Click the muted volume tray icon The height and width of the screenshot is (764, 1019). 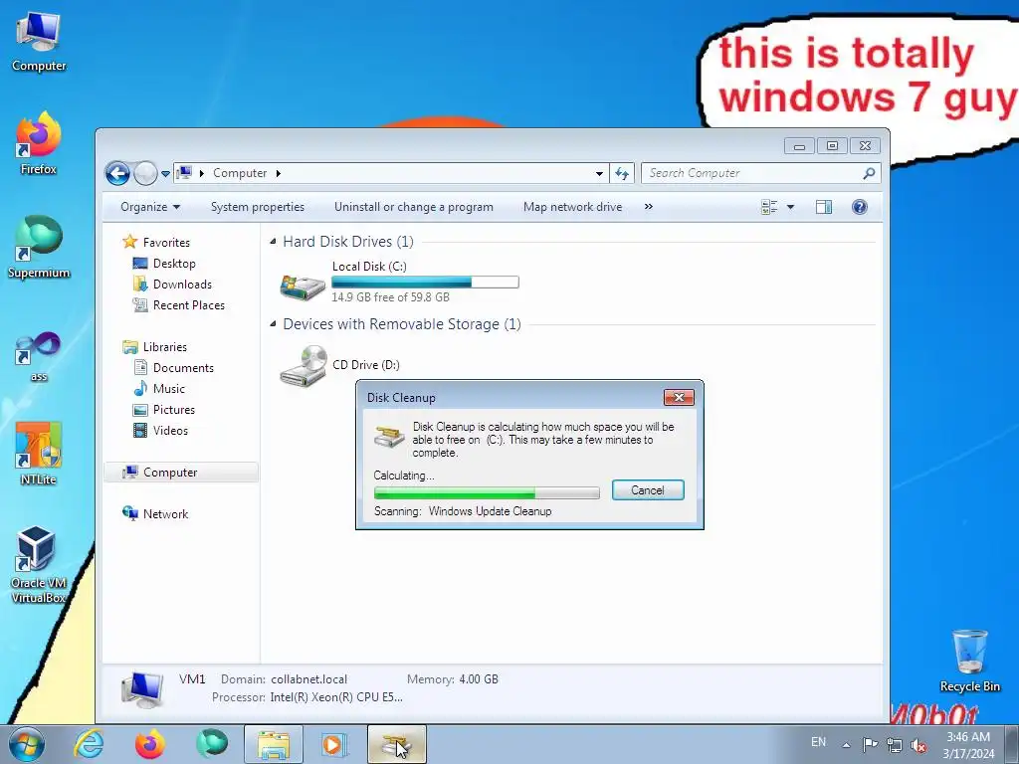coord(918,745)
